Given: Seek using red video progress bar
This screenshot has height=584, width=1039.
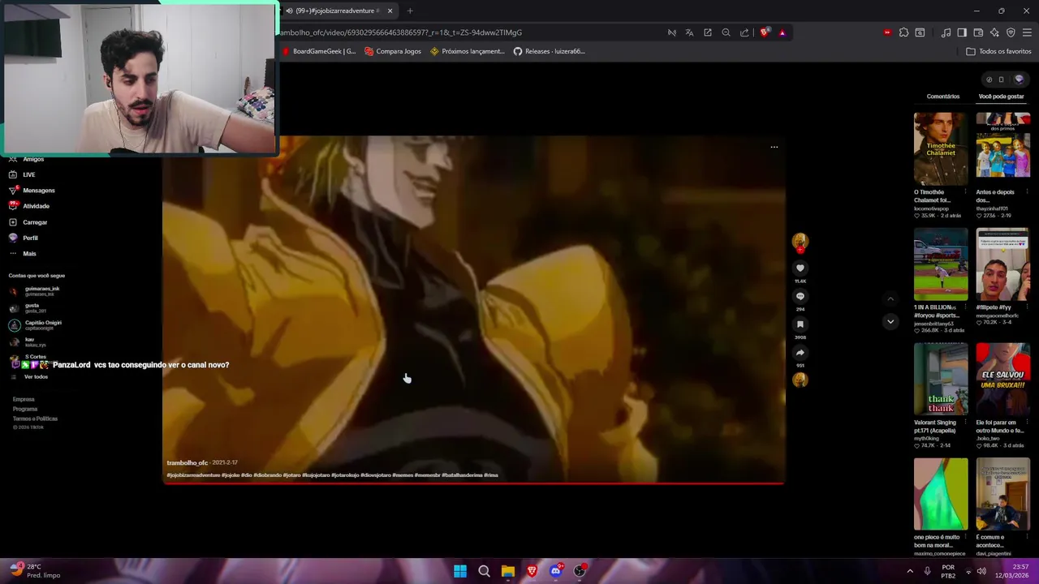Looking at the screenshot, I should [473, 483].
